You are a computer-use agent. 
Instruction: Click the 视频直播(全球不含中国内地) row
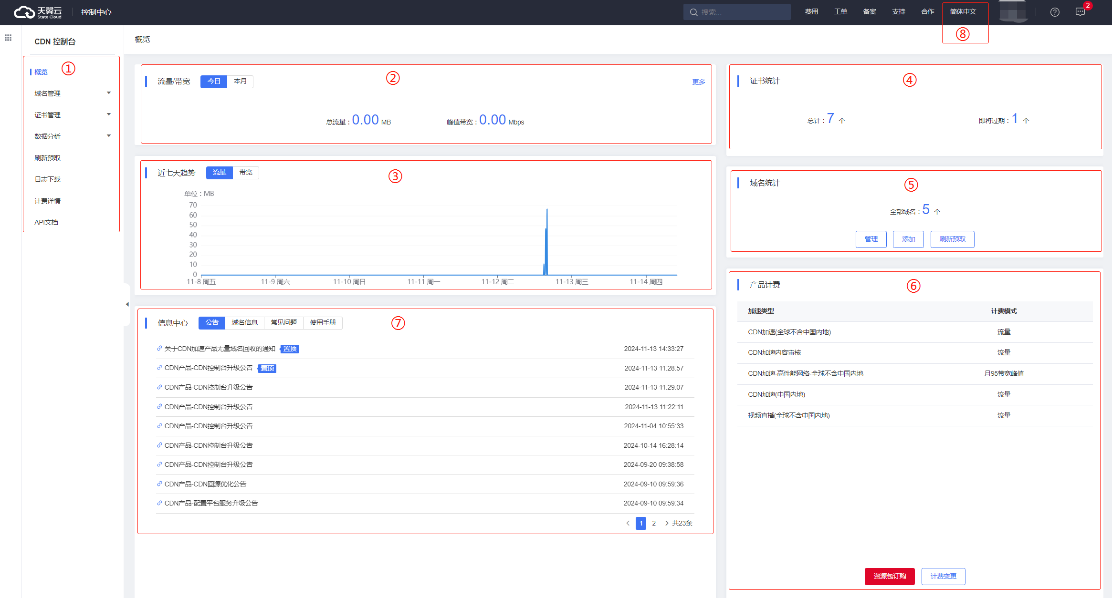coord(915,416)
